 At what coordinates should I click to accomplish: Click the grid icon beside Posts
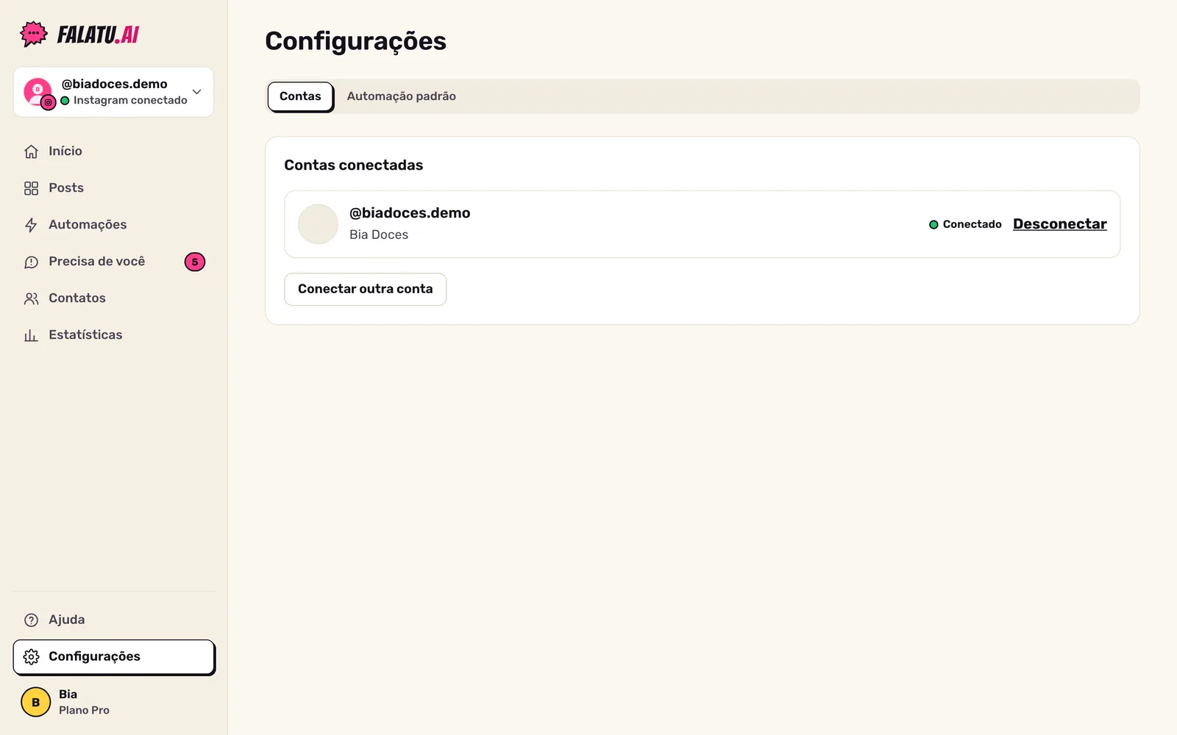pyautogui.click(x=31, y=188)
